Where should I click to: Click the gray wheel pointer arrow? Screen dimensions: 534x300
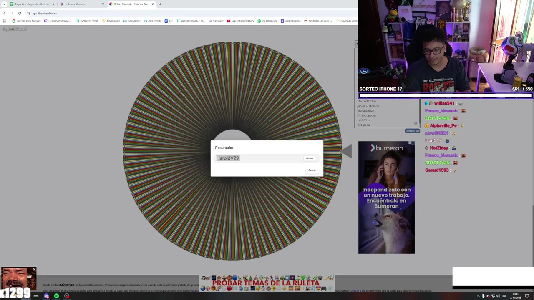click(346, 151)
